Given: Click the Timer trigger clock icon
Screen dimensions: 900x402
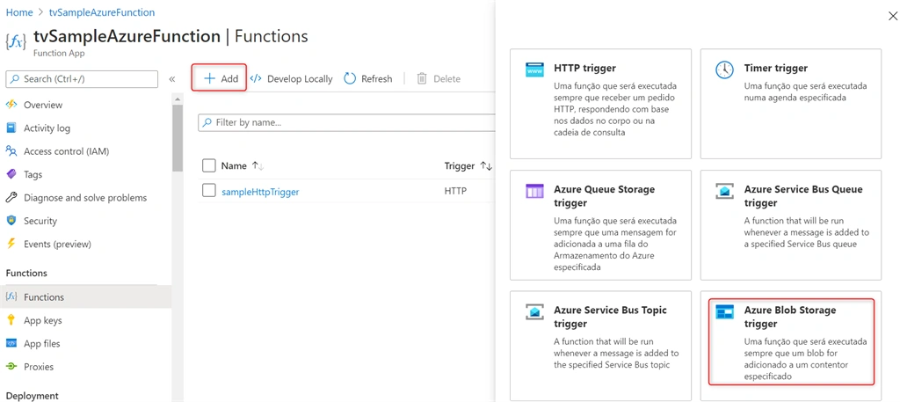Looking at the screenshot, I should click(724, 69).
